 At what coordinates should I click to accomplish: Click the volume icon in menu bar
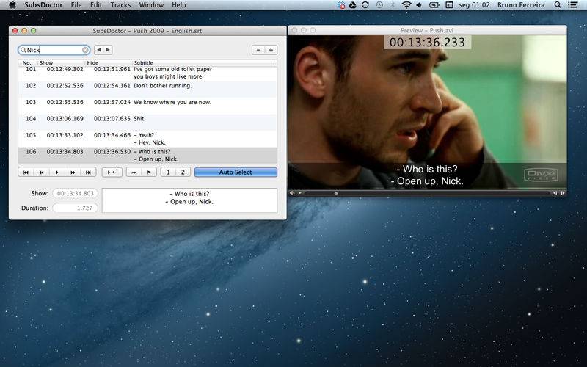(x=419, y=5)
